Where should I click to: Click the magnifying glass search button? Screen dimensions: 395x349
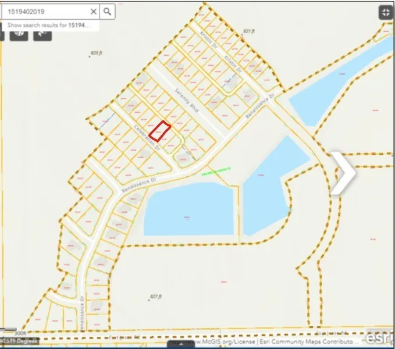click(x=108, y=11)
